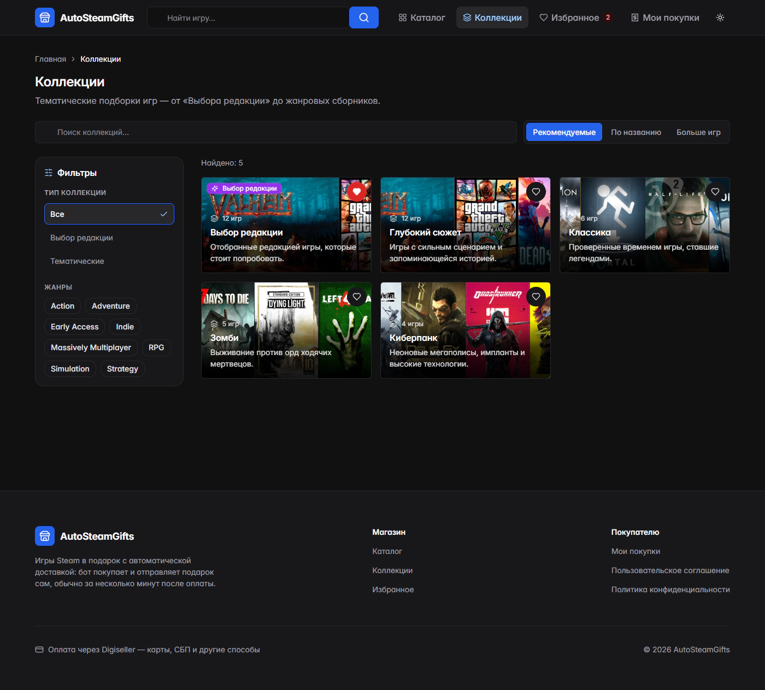Open the Глубокий сюжет collection card

(466, 225)
